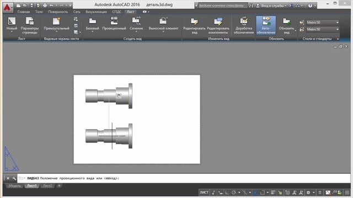
Task: Open the Сеть ribbon tab
Action: 77,12
